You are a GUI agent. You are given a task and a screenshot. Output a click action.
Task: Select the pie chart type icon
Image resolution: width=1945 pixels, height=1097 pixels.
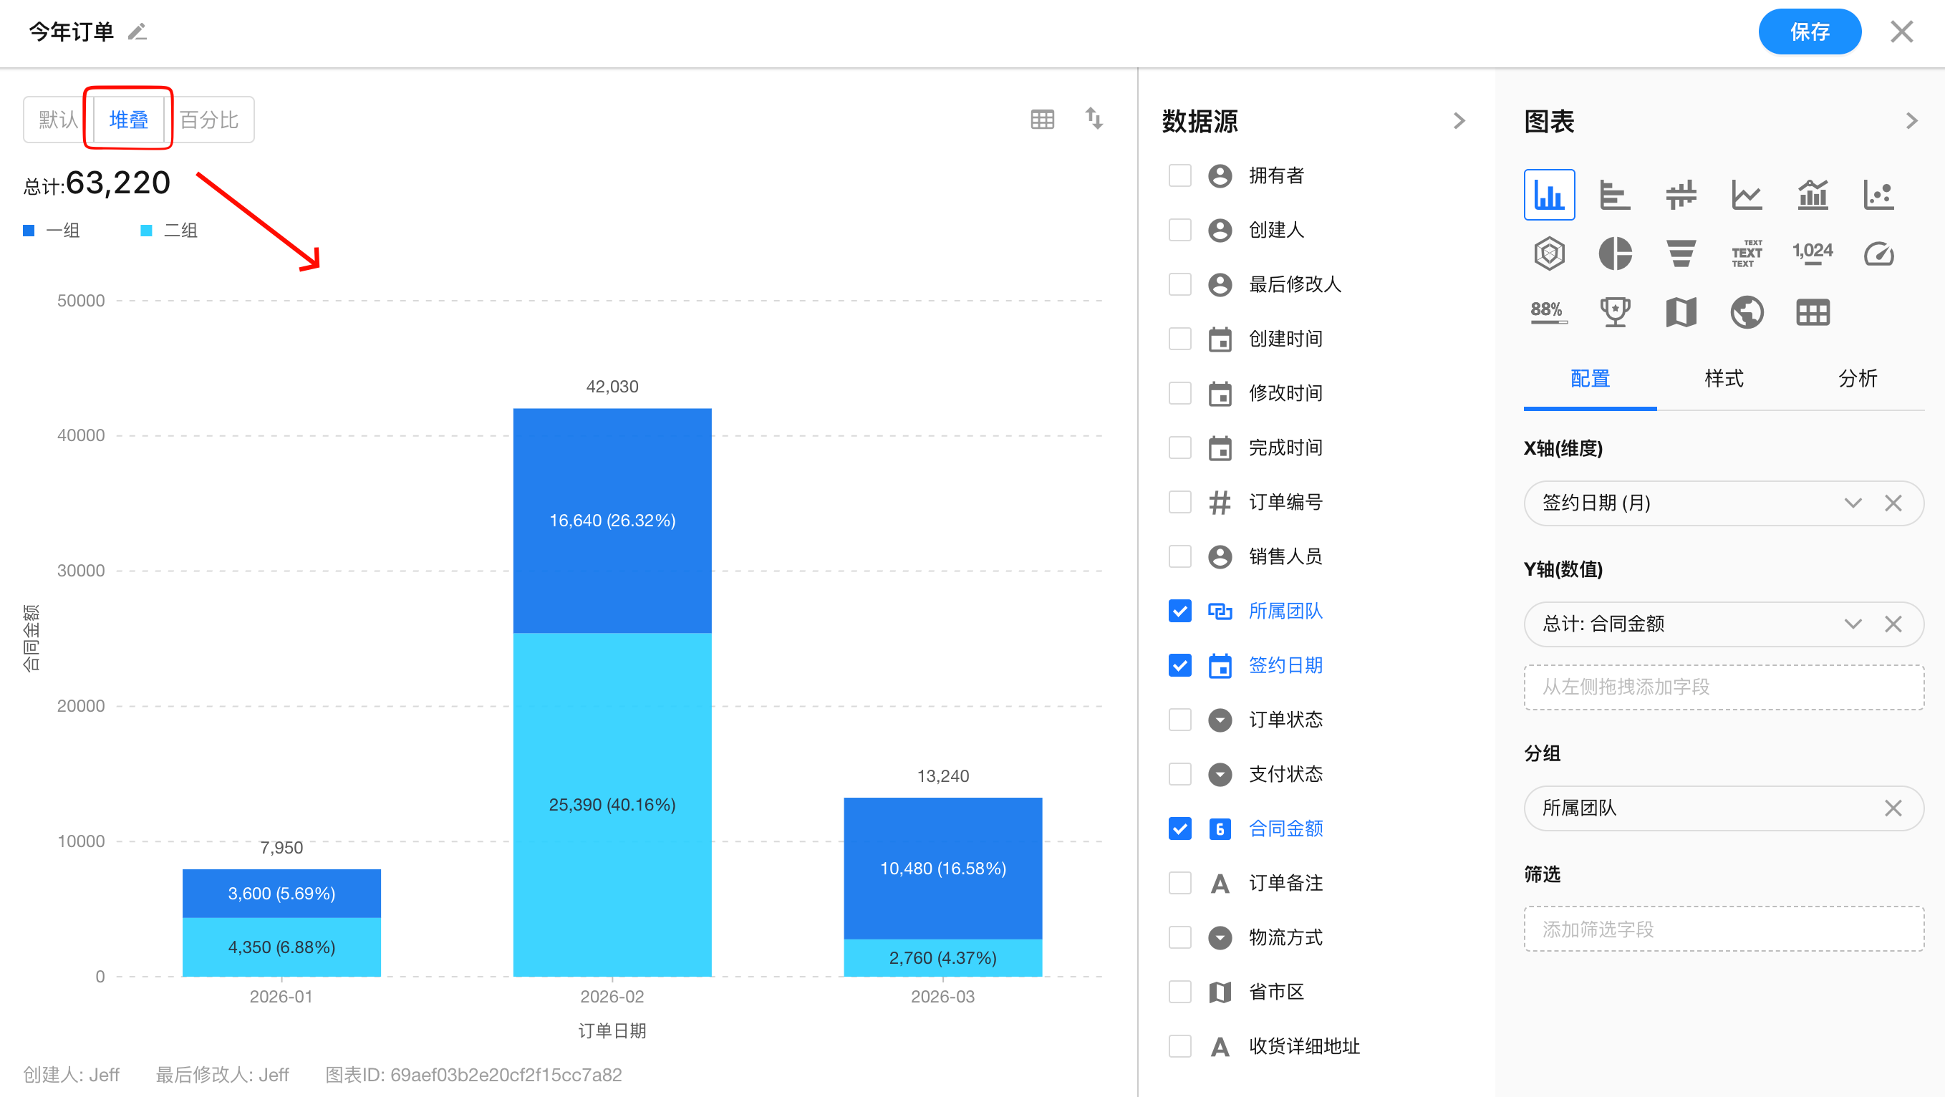[1614, 253]
